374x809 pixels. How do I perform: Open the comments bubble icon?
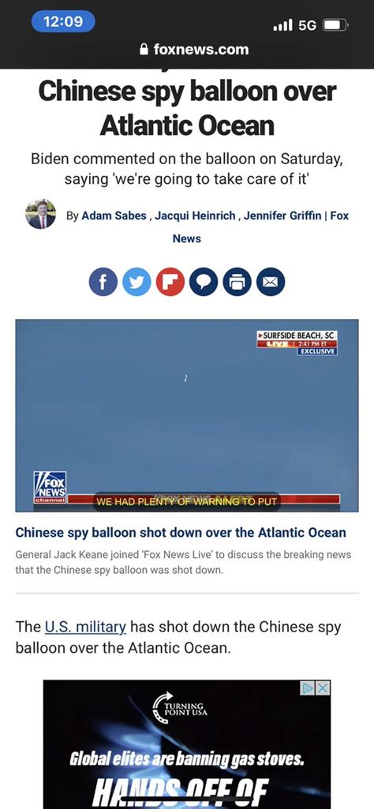204,282
